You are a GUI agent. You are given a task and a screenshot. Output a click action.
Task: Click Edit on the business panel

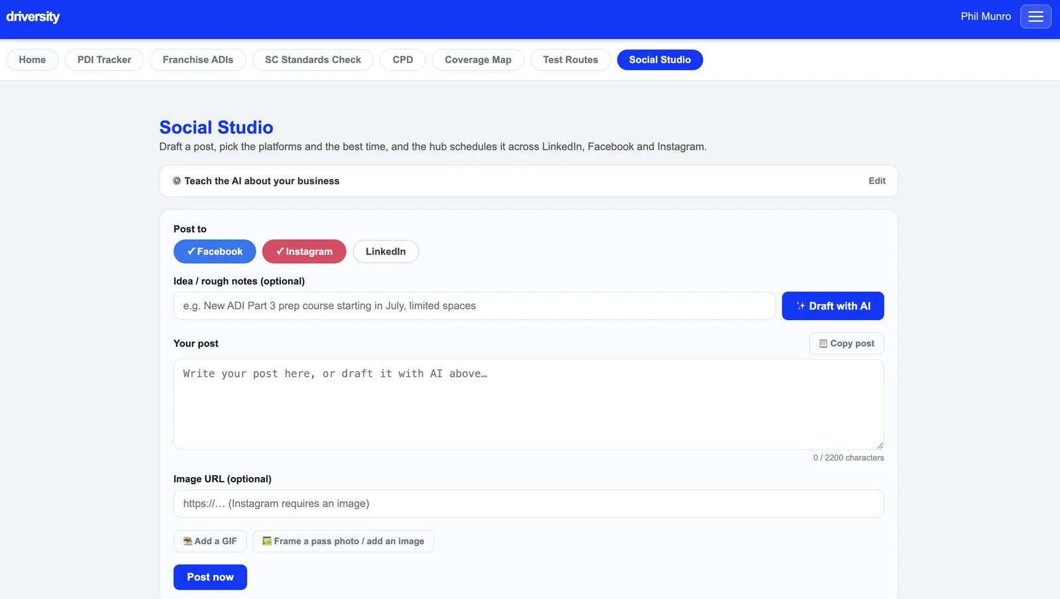877,181
